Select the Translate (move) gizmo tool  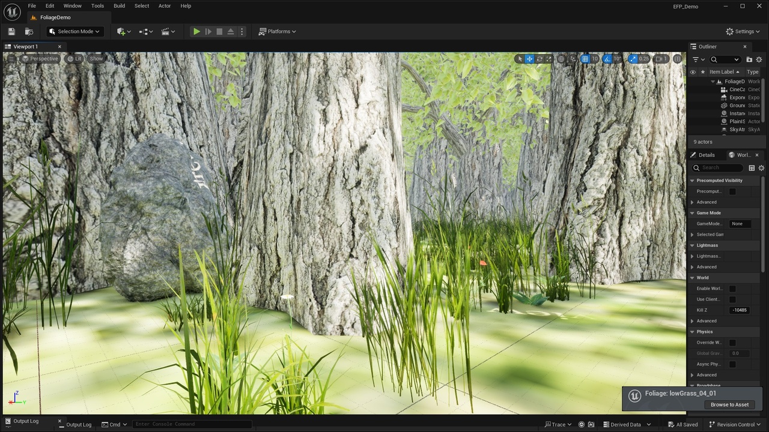(x=529, y=59)
